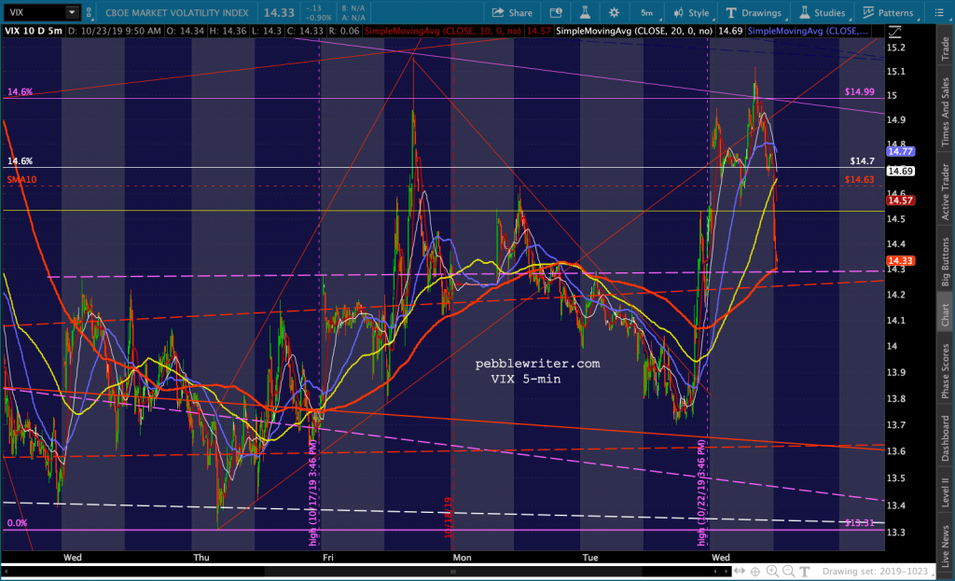Click the magenta 14.6% Fibonacci label at top
Screen dimensions: 955x581
coord(21,92)
